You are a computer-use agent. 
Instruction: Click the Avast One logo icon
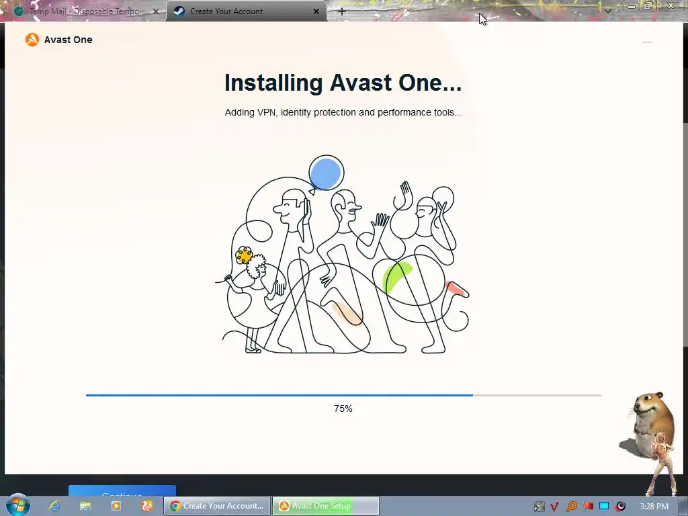click(32, 40)
